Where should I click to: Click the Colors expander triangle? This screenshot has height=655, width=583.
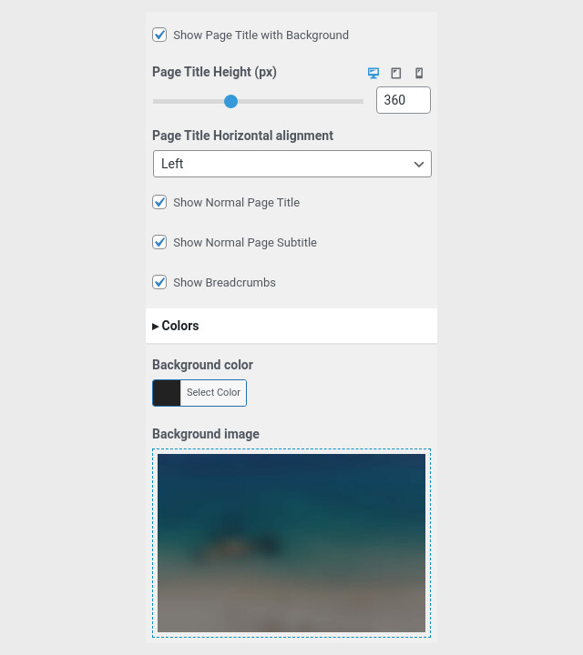[x=155, y=327]
